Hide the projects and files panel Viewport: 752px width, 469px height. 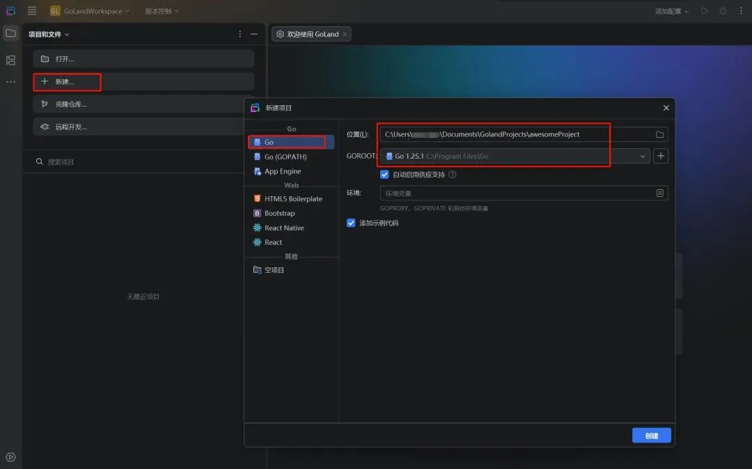tap(253, 34)
